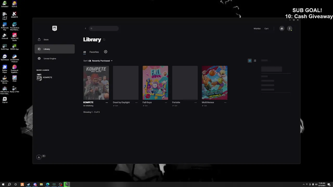Image resolution: width=333 pixels, height=187 pixels.
Task: Open the TeamViewer desktop shortcut
Action: coord(5,57)
